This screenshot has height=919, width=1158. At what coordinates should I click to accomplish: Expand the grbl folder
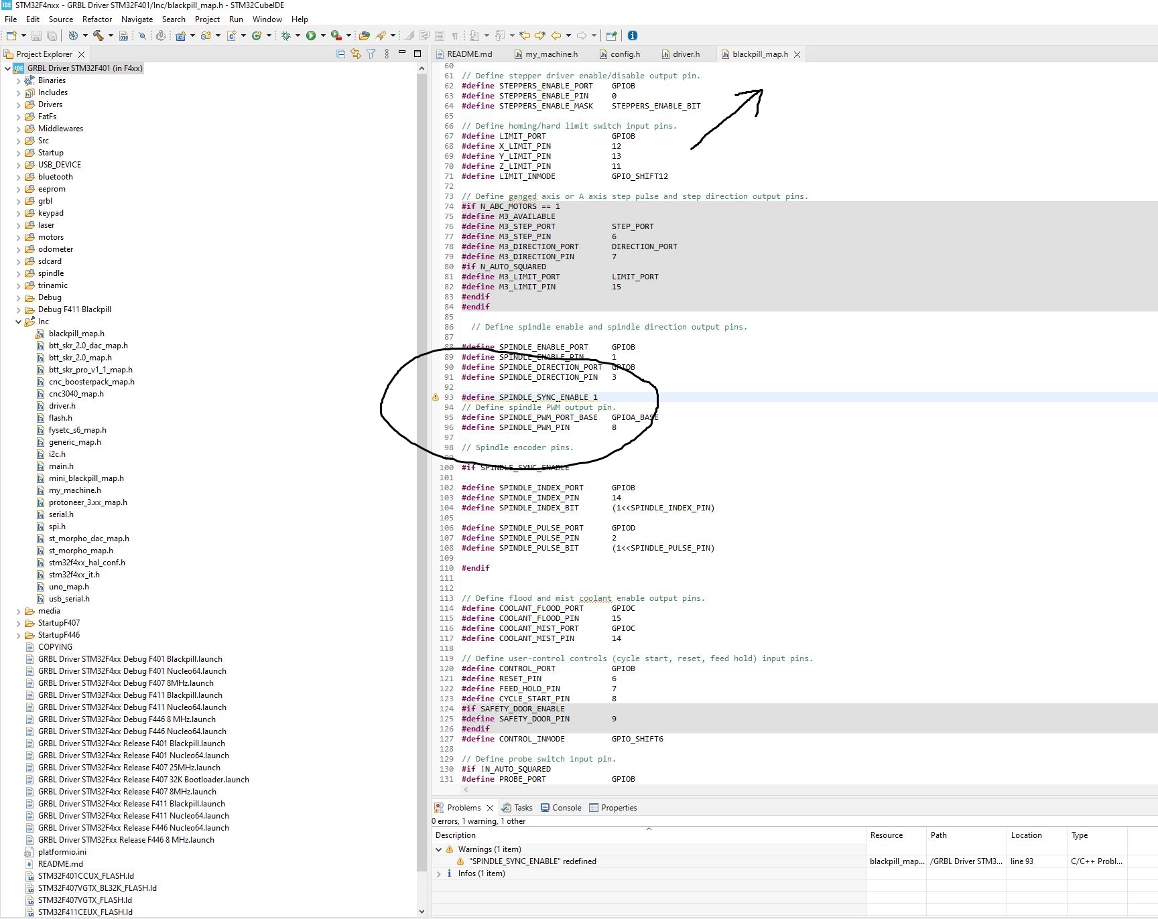tap(19, 201)
